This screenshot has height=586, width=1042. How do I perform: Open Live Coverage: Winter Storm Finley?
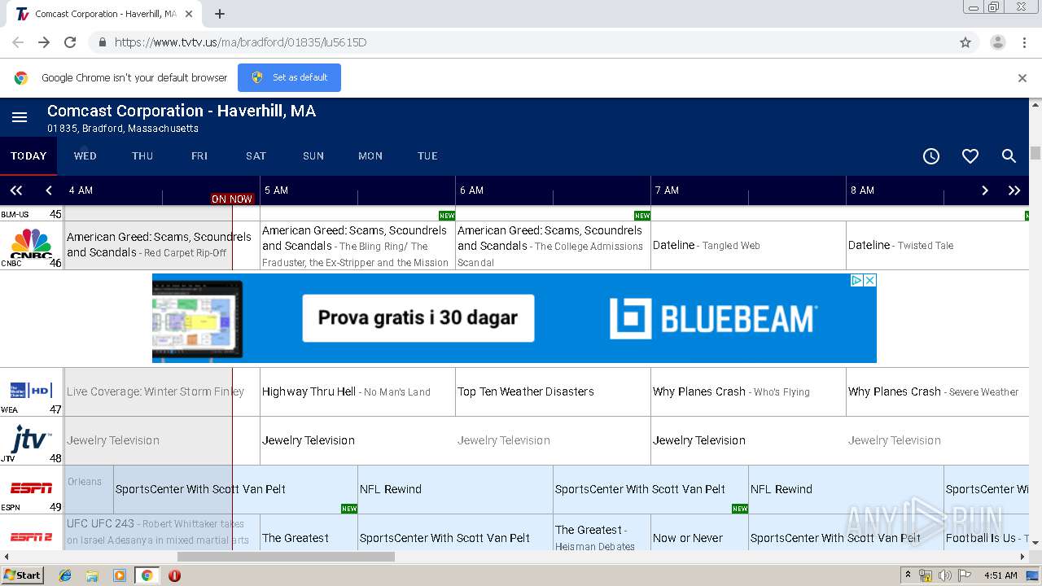(162, 391)
